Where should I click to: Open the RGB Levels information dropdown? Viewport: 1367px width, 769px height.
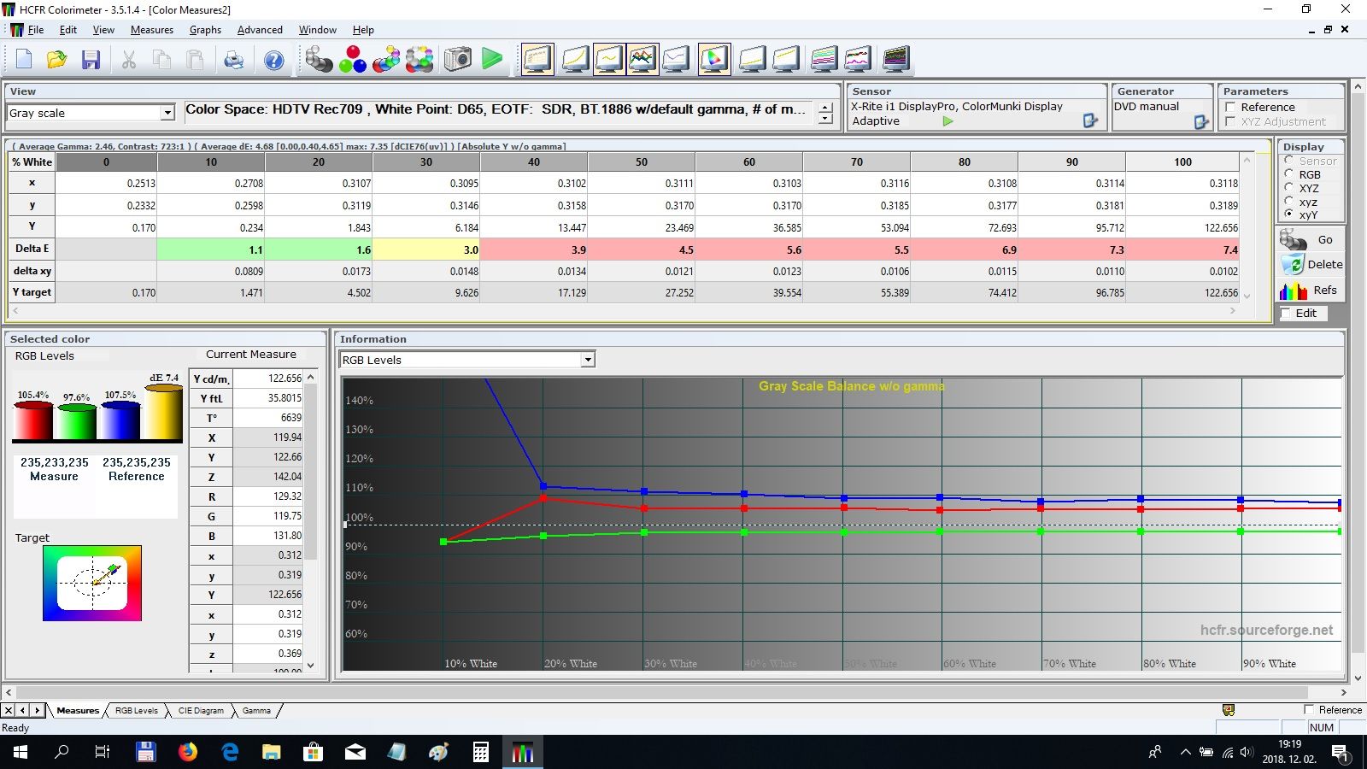588,360
